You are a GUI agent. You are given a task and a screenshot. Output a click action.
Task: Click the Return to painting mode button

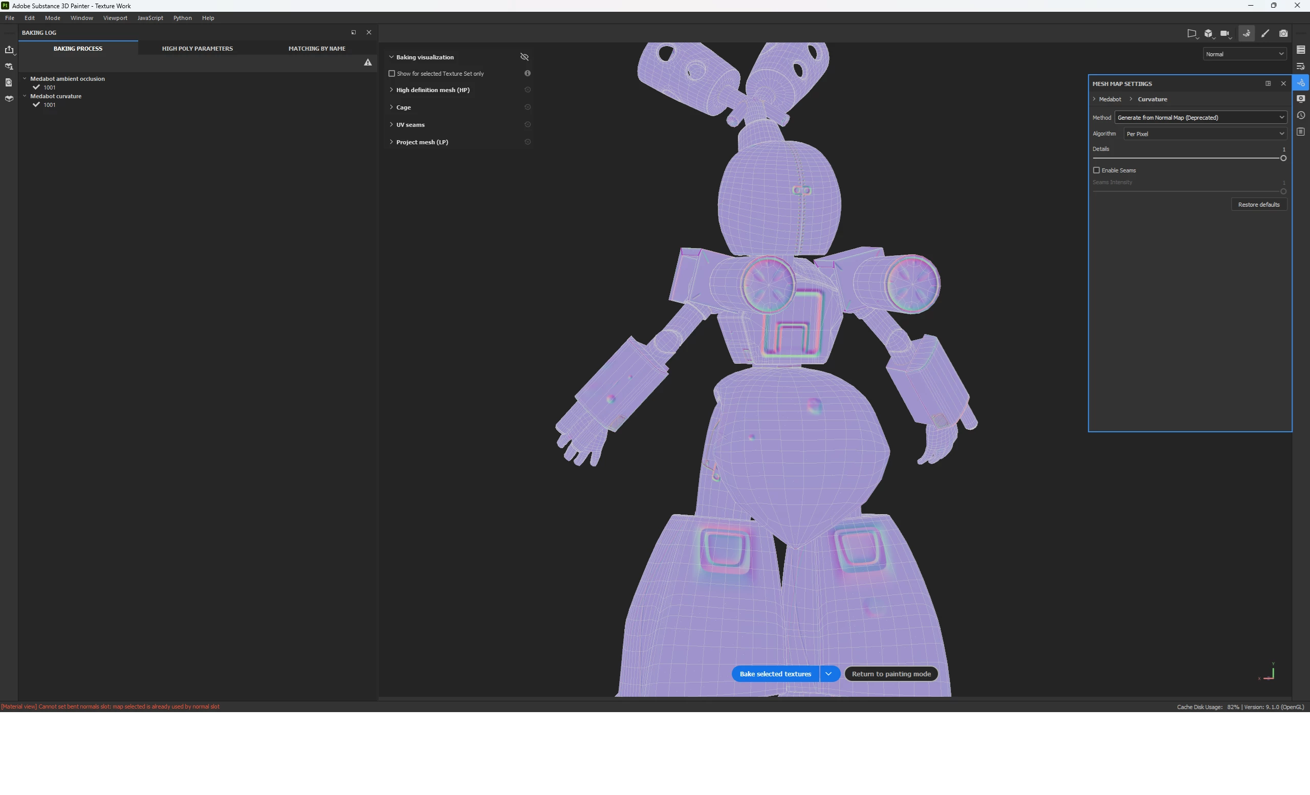point(890,674)
